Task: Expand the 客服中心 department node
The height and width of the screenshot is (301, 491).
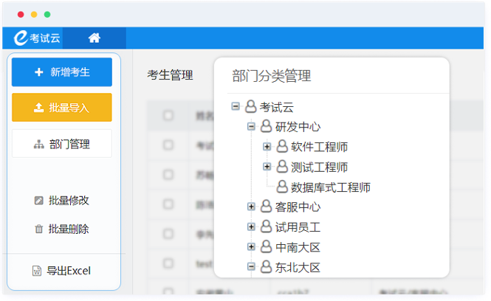Action: coord(251,207)
